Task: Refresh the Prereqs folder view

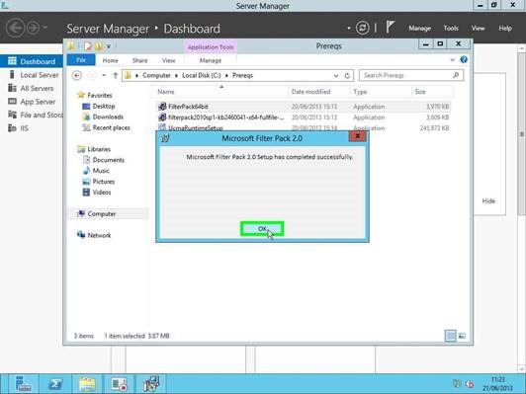Action: (347, 76)
